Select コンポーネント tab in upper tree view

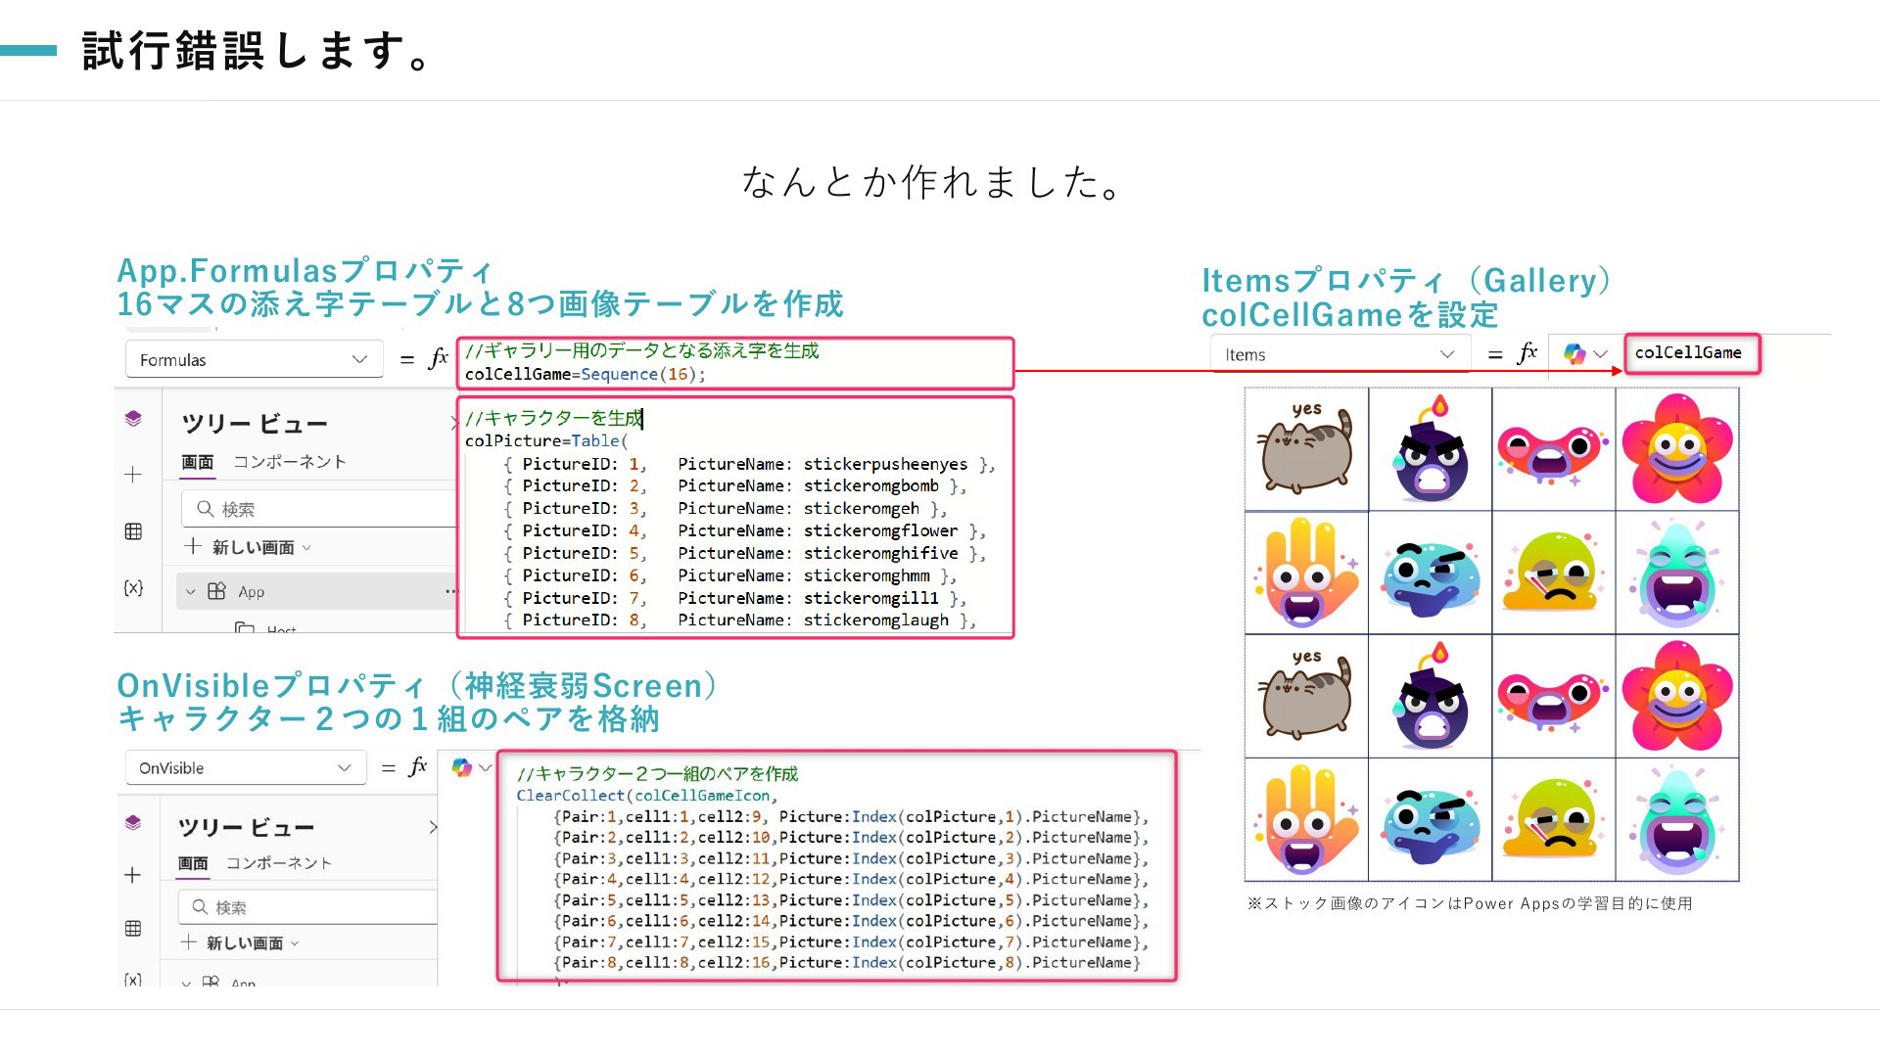click(x=290, y=461)
